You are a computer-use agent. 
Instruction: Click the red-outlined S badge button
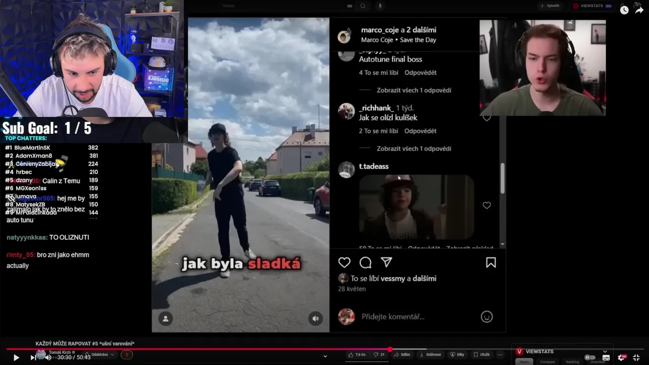tap(127, 355)
